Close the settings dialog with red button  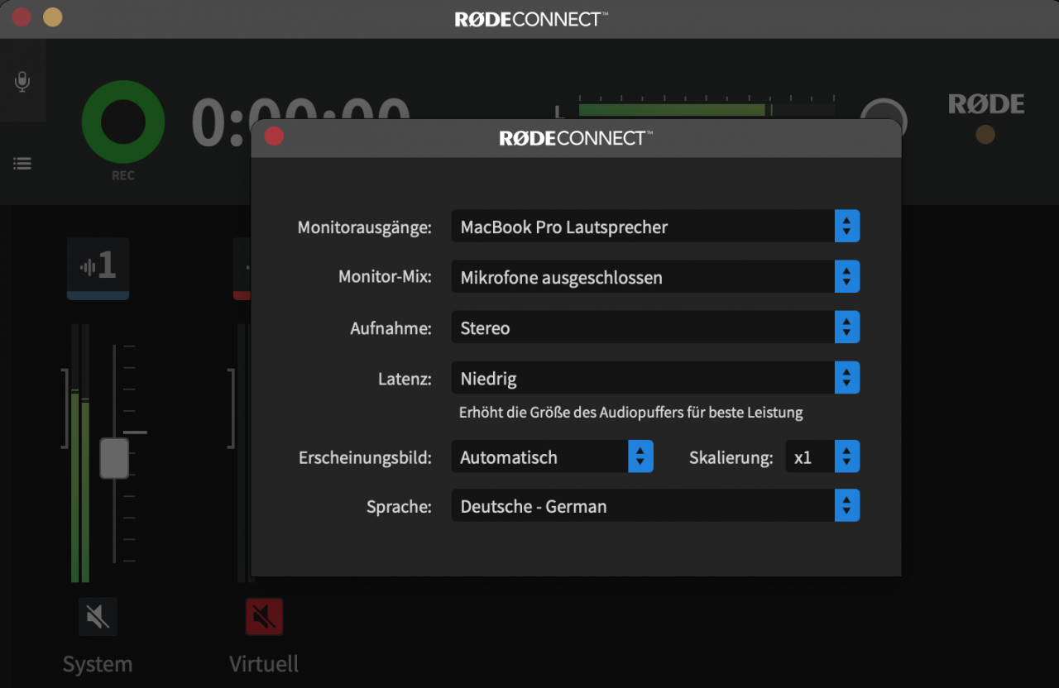pos(274,136)
